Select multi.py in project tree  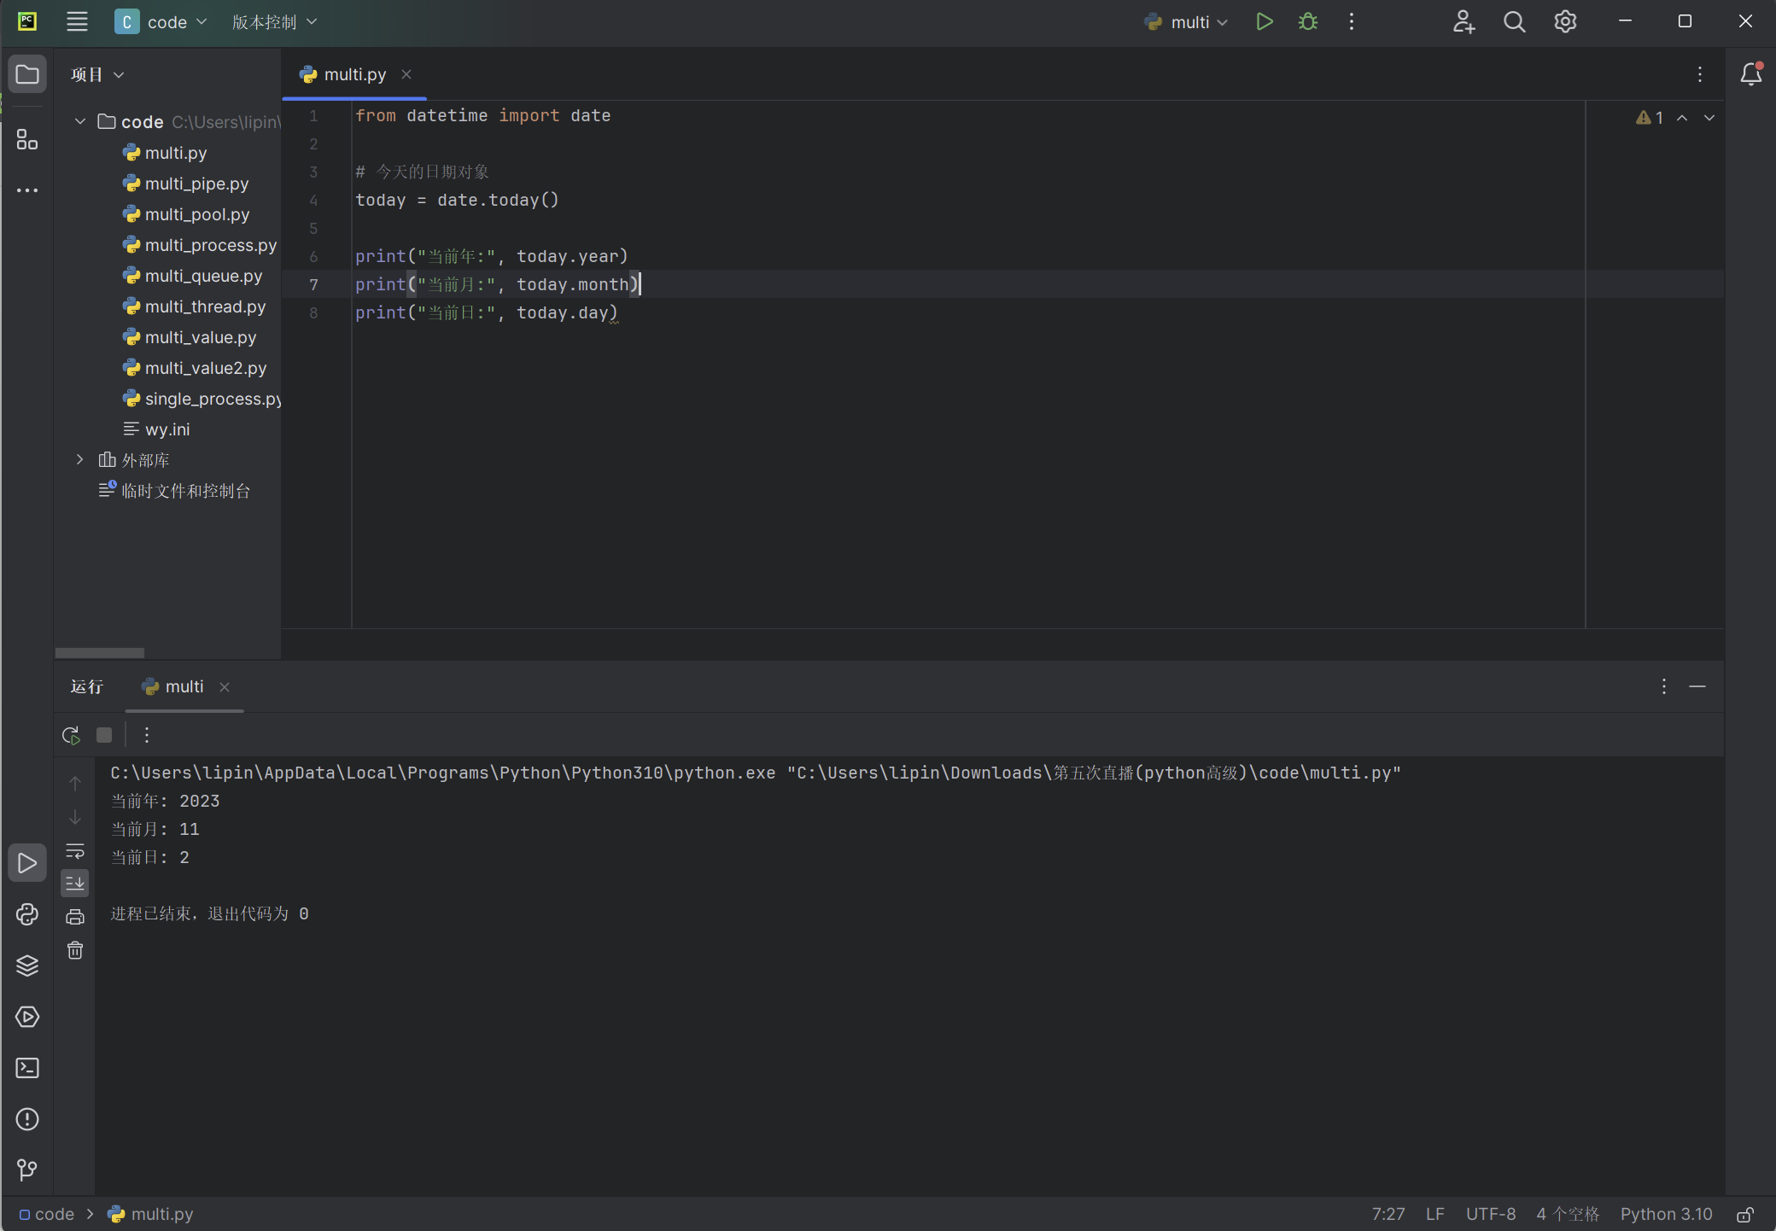[x=176, y=153]
